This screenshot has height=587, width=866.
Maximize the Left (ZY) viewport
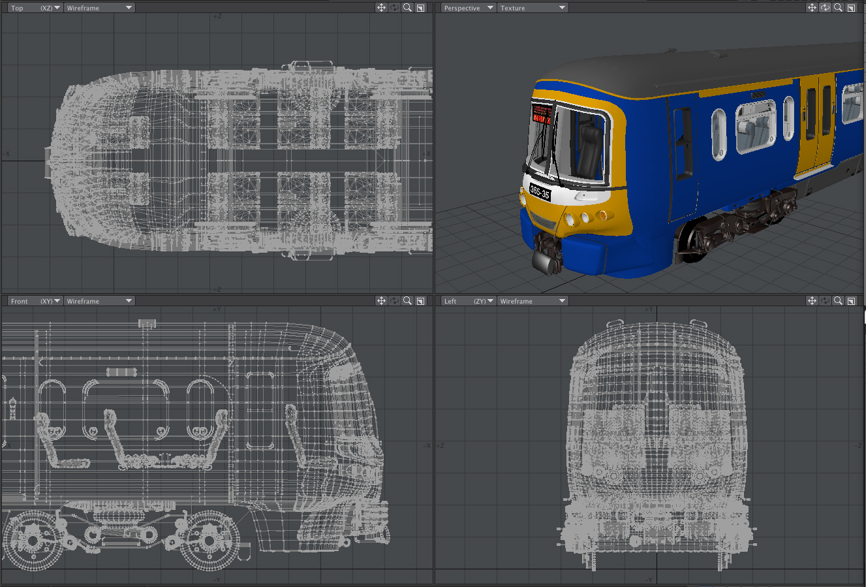852,301
